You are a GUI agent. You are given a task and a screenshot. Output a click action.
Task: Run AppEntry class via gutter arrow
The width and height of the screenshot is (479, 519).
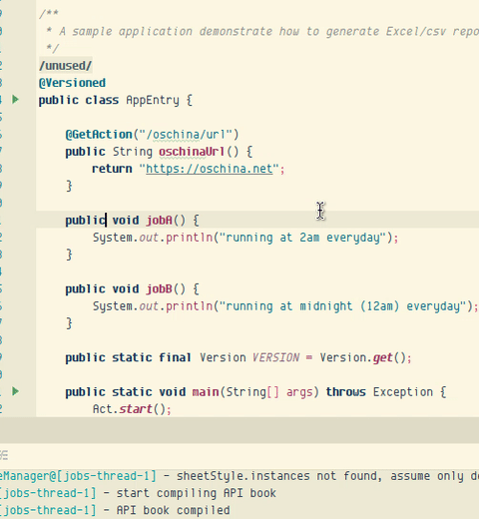(15, 100)
